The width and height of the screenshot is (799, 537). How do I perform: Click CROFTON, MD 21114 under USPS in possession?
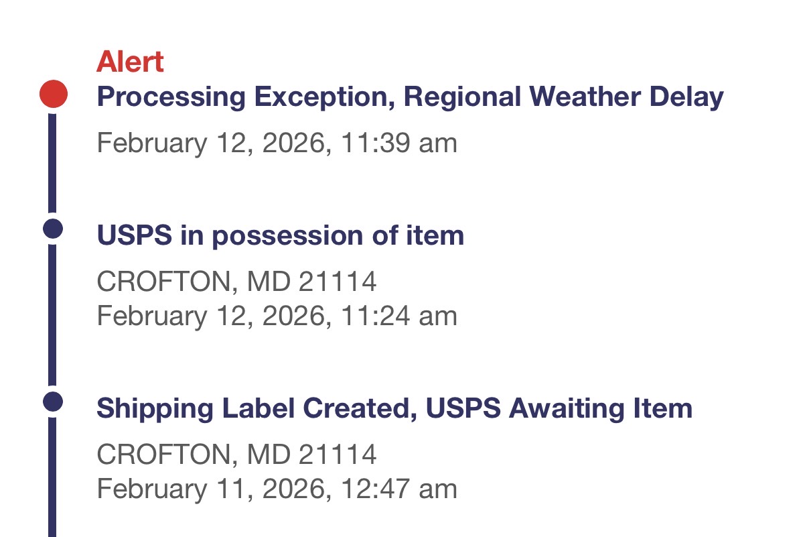[x=236, y=282]
